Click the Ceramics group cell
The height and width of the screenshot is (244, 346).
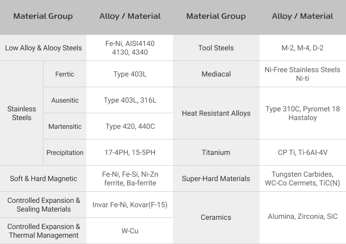tap(216, 217)
